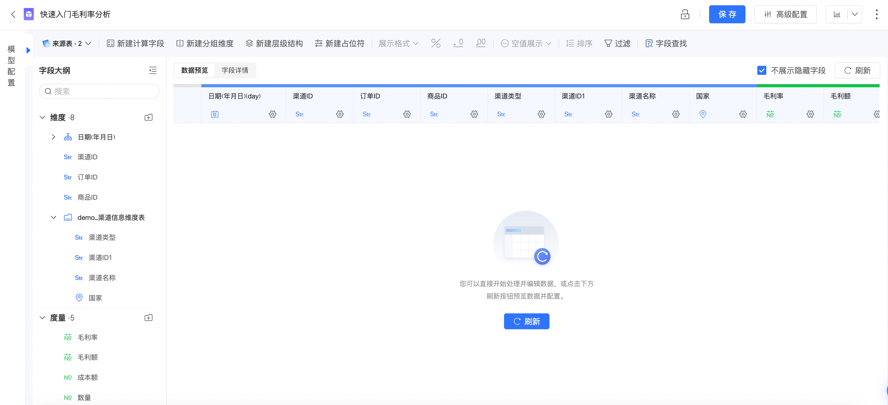Open the three-dot more options menu
The width and height of the screenshot is (888, 405).
click(876, 15)
